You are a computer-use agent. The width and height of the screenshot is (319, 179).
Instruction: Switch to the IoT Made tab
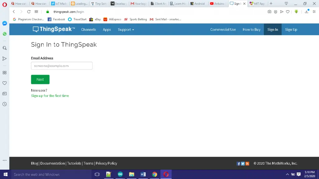pos(59,3)
